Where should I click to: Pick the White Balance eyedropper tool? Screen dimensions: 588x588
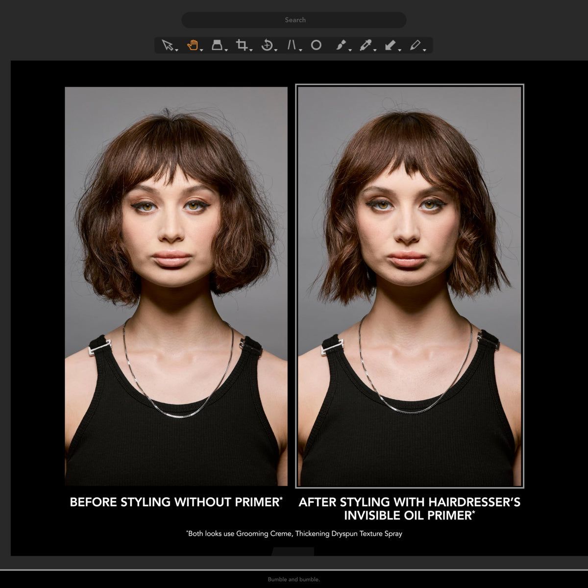[x=366, y=45]
